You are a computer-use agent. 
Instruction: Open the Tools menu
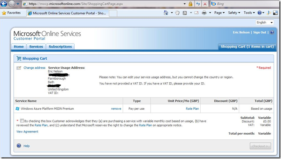tap(249, 13)
